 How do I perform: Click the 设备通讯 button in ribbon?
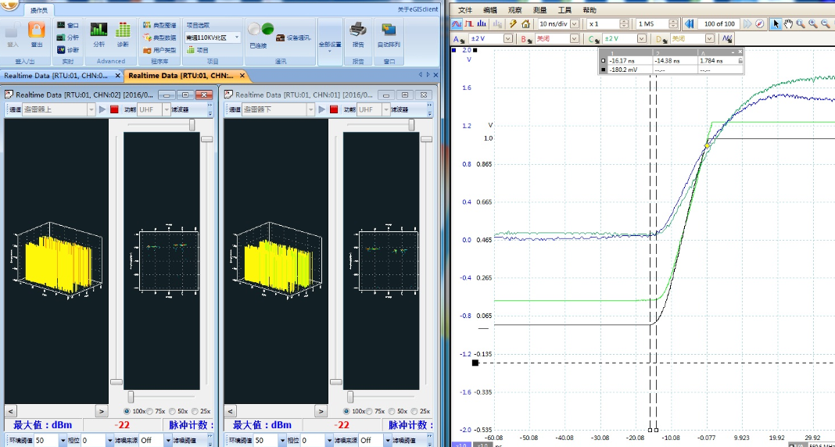coord(293,37)
